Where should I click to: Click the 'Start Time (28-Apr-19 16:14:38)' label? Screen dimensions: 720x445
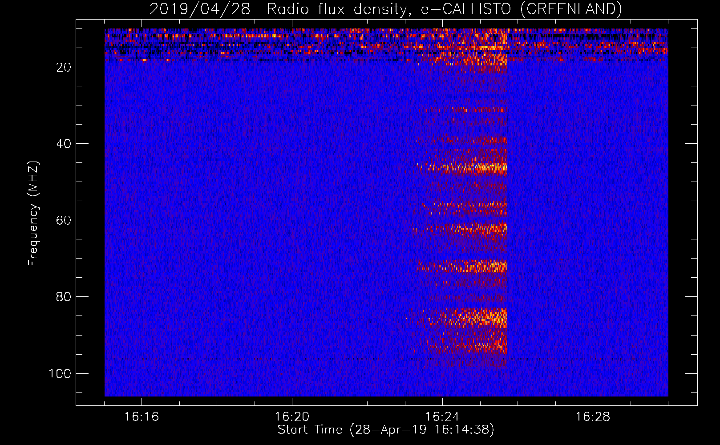coord(386,430)
